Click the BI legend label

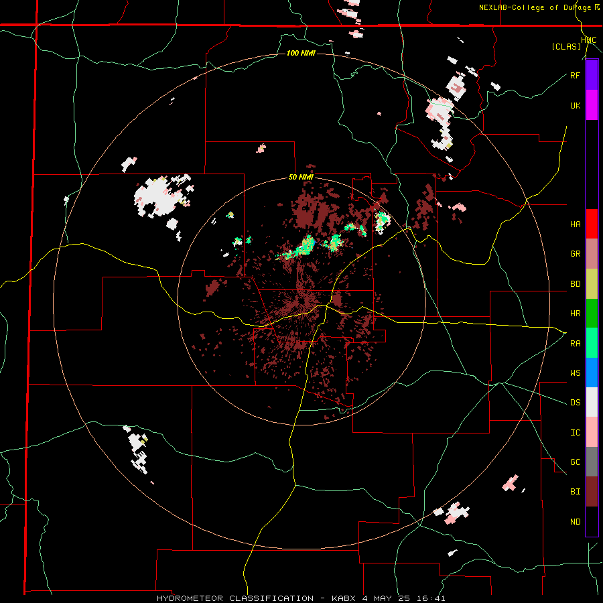(575, 492)
